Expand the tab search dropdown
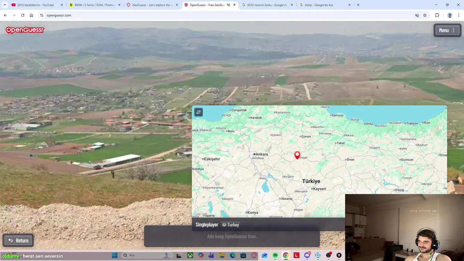The width and height of the screenshot is (464, 261). point(4,5)
